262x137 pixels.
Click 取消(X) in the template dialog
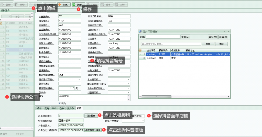tap(223, 37)
